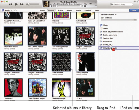Click the full screen arrows icon
This screenshot has height=110, width=139.
click(138, 1)
